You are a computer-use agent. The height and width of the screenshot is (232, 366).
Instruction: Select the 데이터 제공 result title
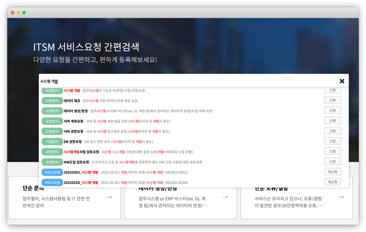click(x=72, y=101)
